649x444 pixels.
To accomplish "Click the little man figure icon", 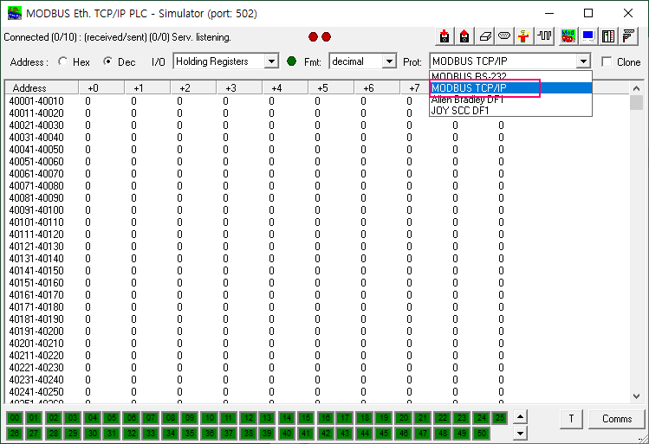I will click(x=523, y=37).
